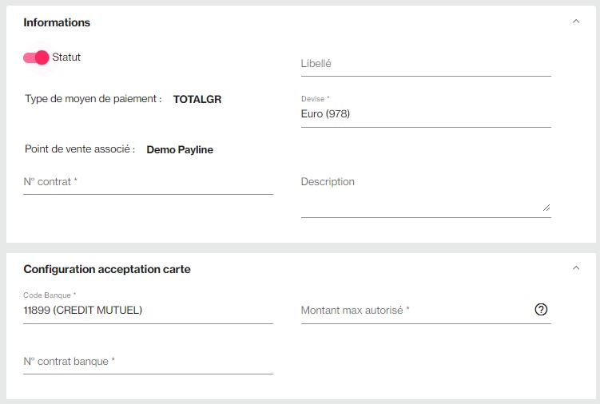
Task: Collapse the Informations section with its chevron
Action: (576, 22)
